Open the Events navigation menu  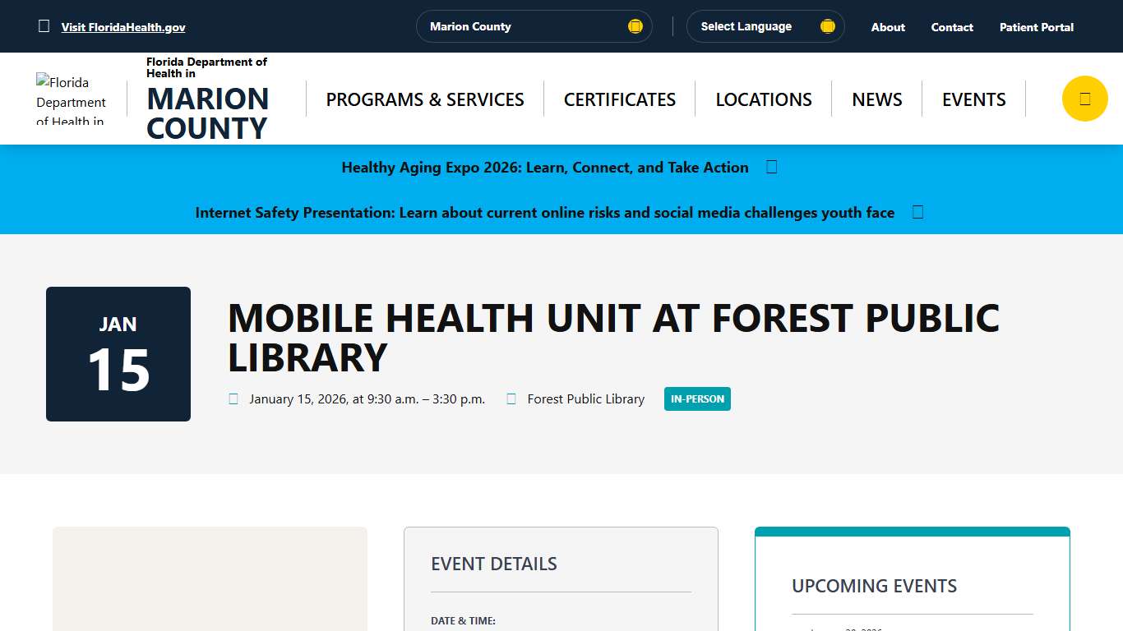coord(973,99)
